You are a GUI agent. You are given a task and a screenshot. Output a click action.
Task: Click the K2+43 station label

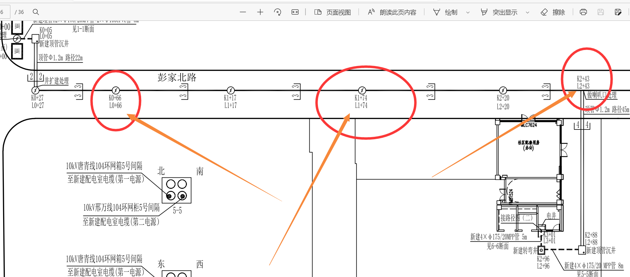tap(583, 79)
